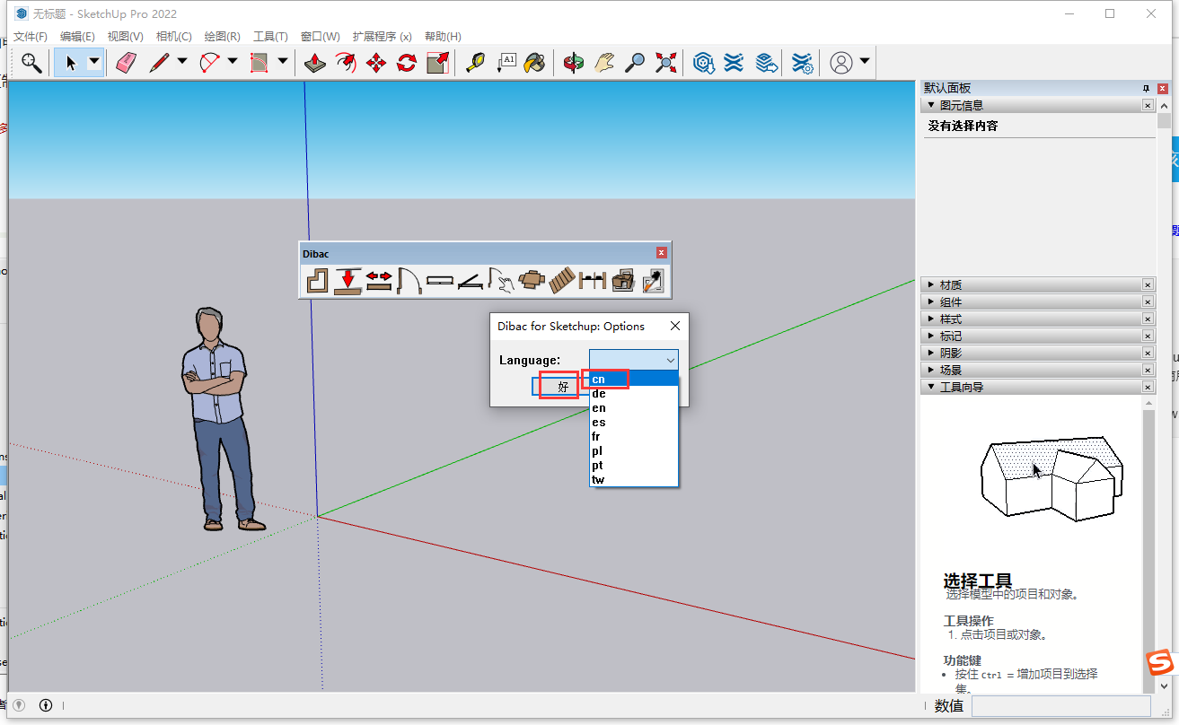Open the 扩展程序 menu
Image resolution: width=1179 pixels, height=725 pixels.
[x=382, y=37]
